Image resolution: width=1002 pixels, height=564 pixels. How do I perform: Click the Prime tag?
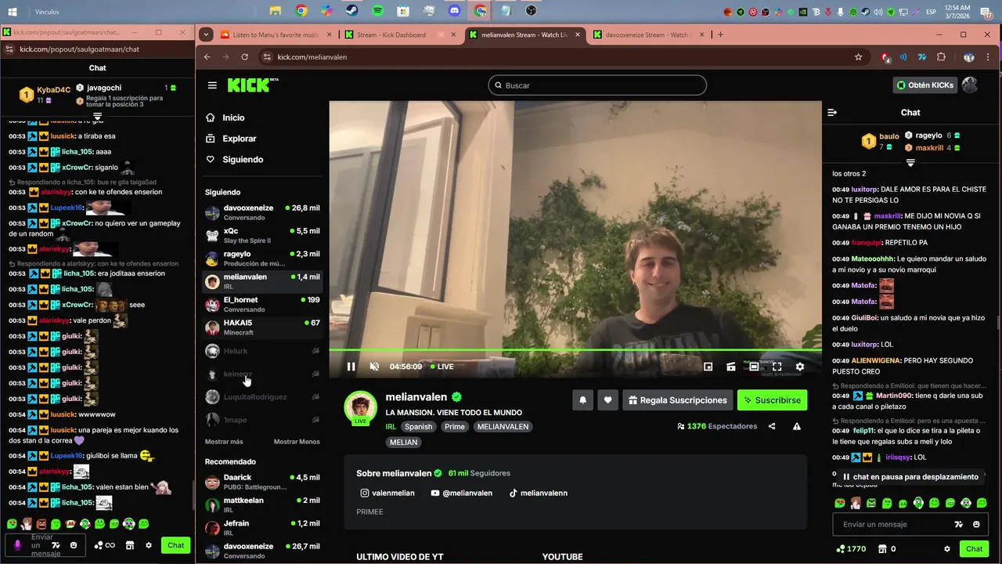(x=455, y=427)
